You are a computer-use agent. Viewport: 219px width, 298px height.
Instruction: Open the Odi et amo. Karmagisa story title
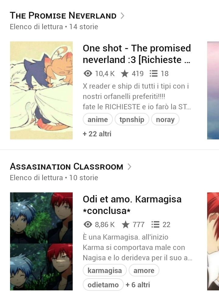[132, 205]
